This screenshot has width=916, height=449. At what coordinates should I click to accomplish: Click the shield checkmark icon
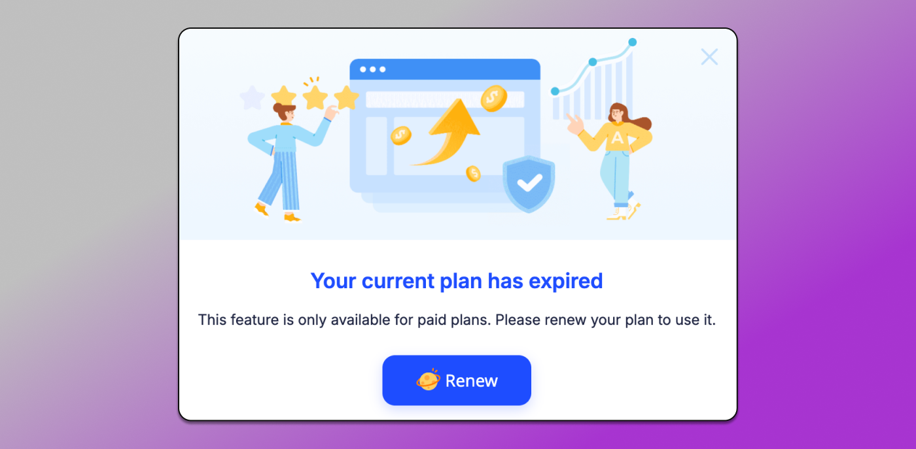point(529,183)
